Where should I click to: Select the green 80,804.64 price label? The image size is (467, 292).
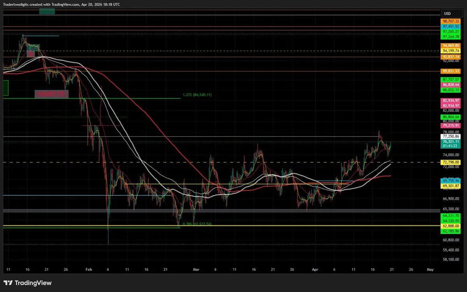pos(451,117)
